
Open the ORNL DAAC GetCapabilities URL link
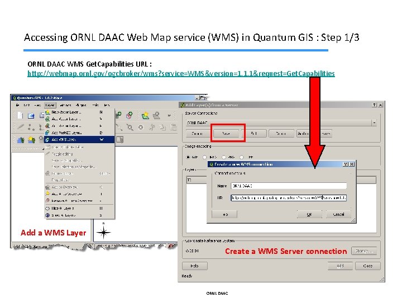pyautogui.click(x=181, y=74)
